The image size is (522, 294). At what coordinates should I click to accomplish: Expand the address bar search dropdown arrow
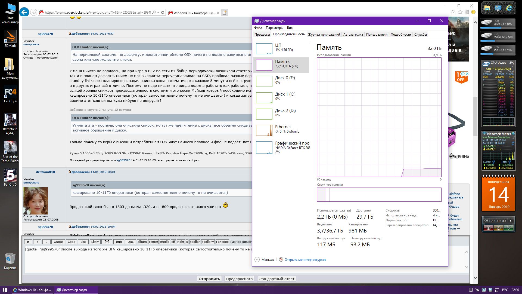158,13
